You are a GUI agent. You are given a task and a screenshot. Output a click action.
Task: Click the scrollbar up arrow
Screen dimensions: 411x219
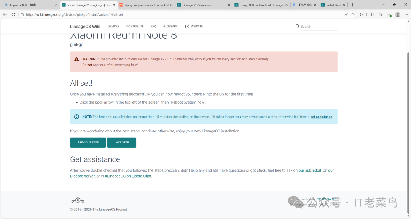point(408,22)
